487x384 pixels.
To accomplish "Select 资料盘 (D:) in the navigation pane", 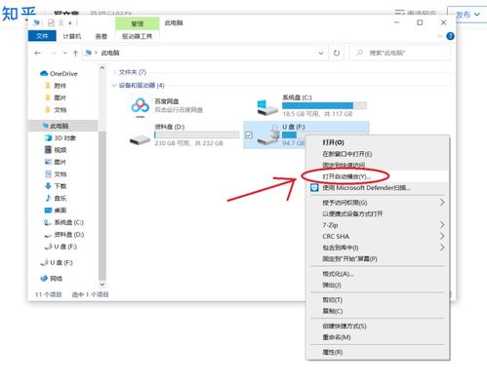I will [64, 234].
